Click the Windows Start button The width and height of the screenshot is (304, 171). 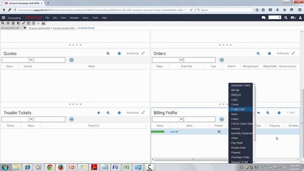point(5,167)
